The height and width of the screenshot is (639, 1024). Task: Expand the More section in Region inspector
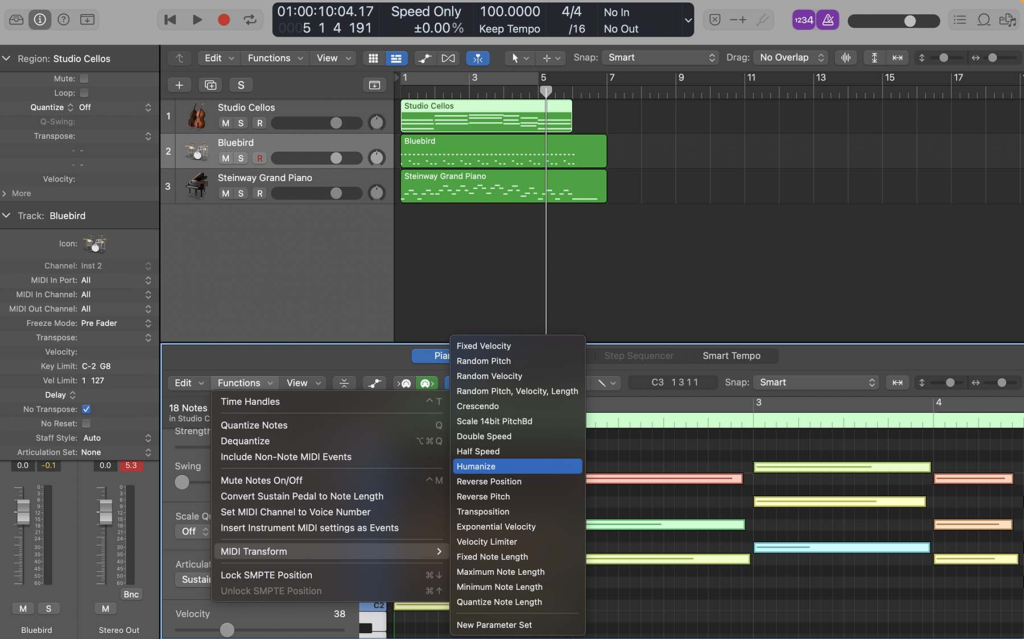click(x=16, y=194)
